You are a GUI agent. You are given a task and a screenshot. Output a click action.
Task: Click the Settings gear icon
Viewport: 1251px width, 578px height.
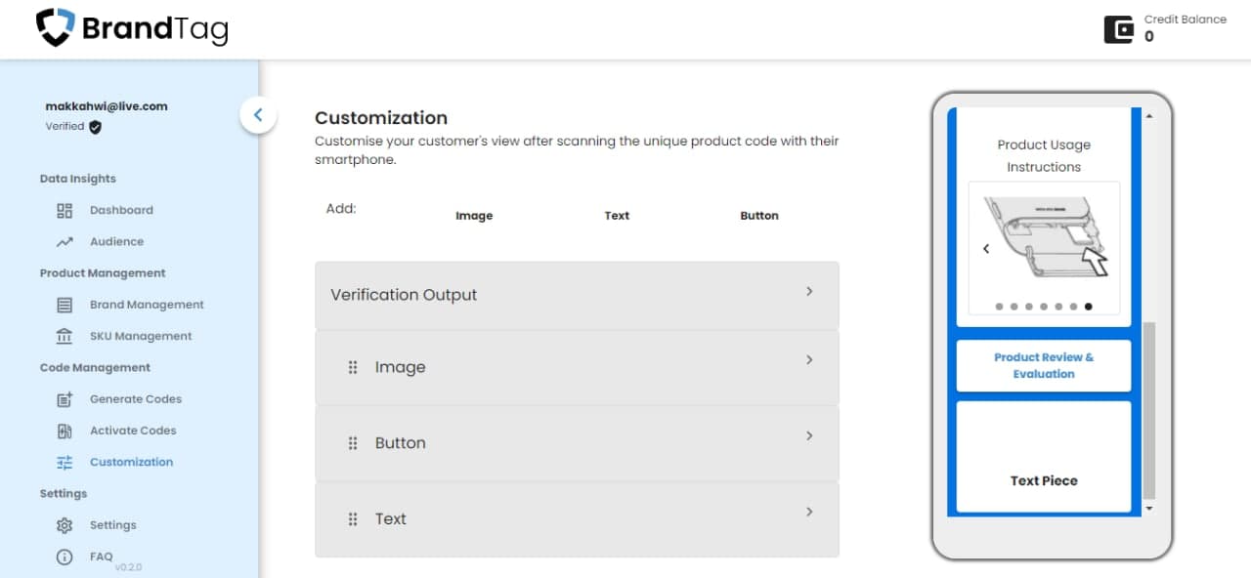[65, 525]
